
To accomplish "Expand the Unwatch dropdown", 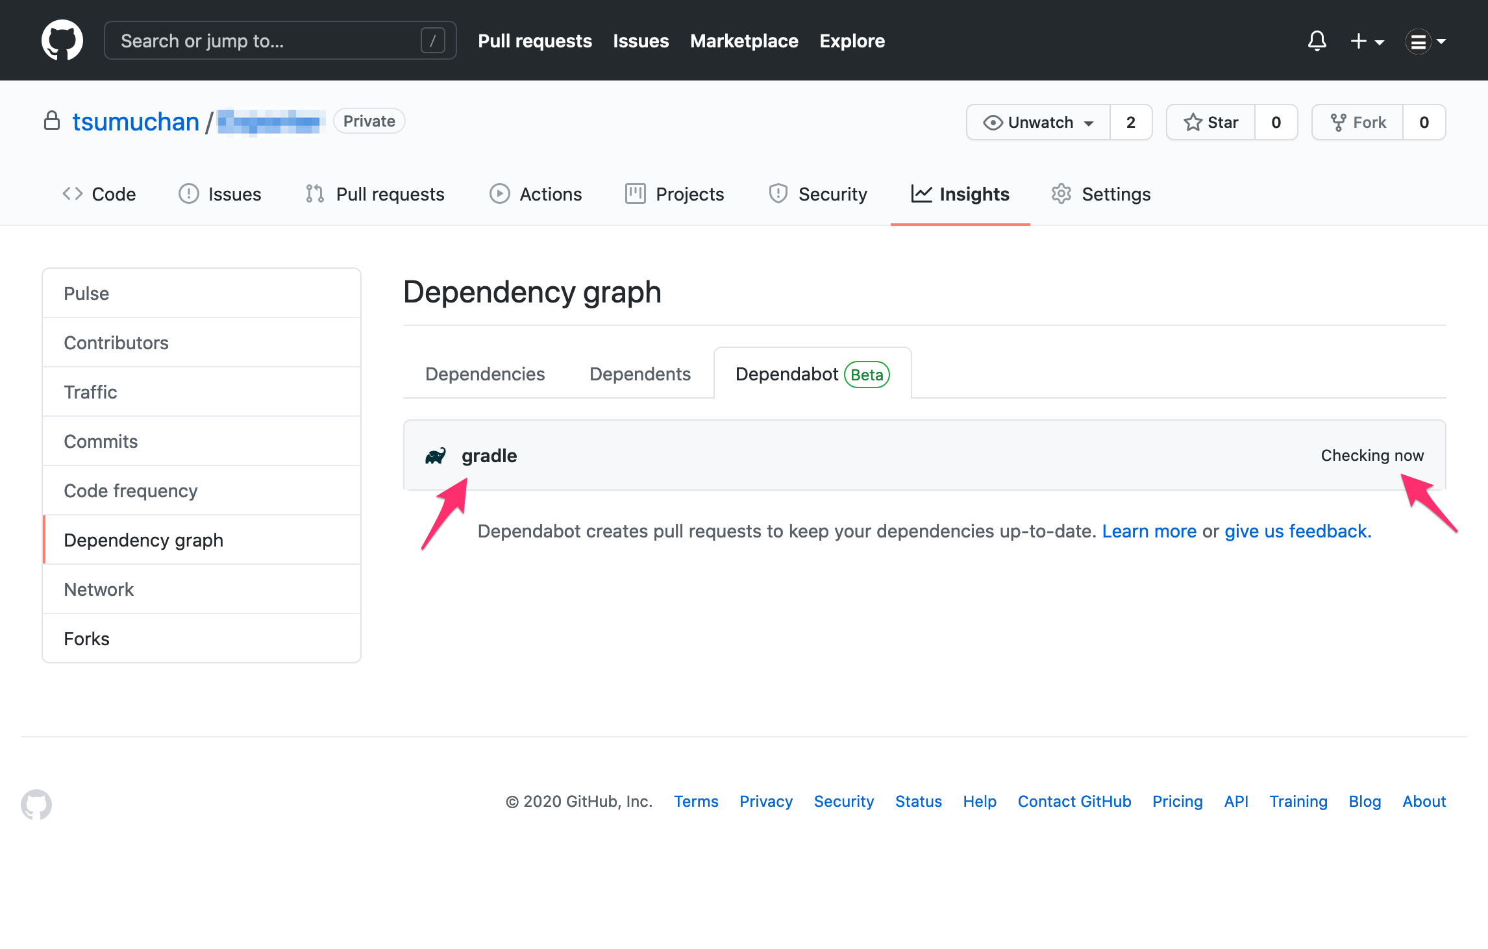I will pyautogui.click(x=1038, y=122).
